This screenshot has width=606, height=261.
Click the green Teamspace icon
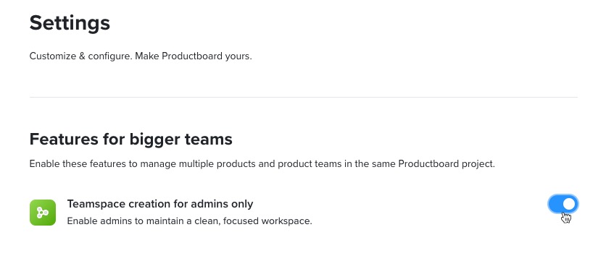pos(43,213)
